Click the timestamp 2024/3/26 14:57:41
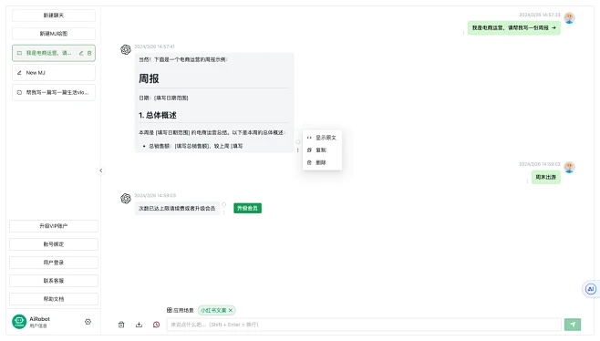Viewport: 600px width, 341px height. coord(155,46)
